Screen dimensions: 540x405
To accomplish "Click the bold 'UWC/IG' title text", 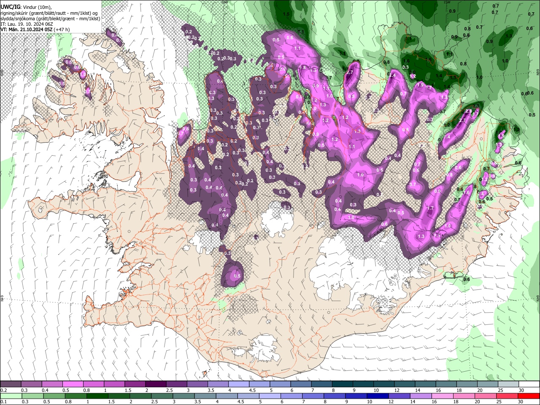I will [x=10, y=7].
